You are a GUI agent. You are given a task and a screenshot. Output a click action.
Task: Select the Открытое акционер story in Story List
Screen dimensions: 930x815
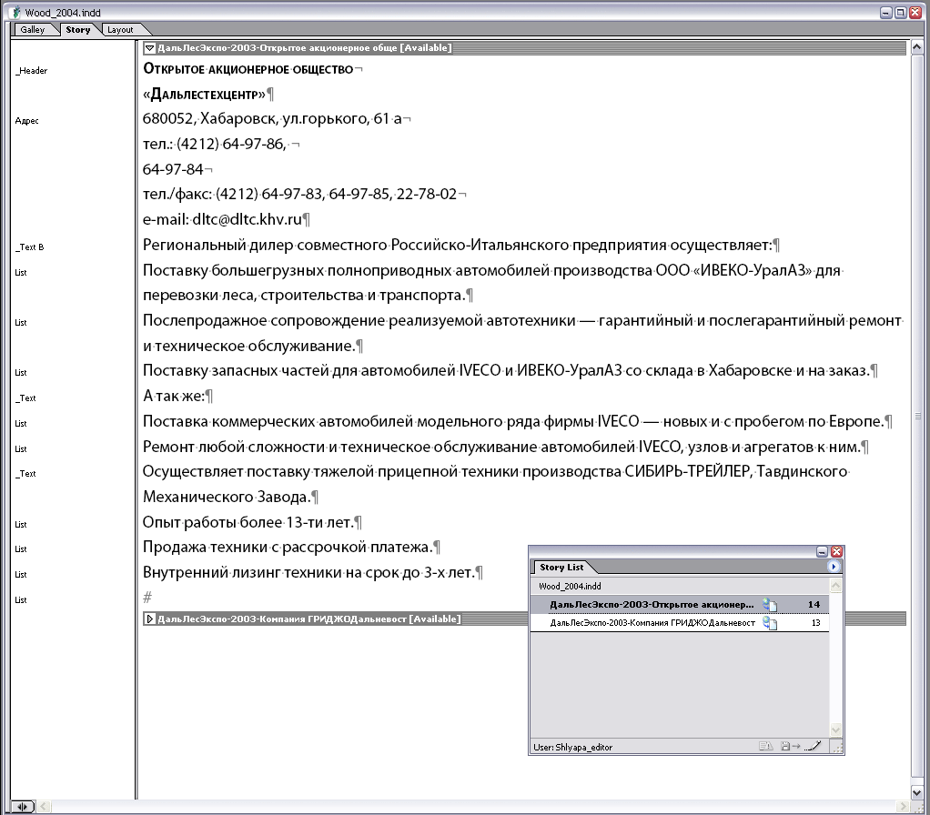pyautogui.click(x=679, y=605)
